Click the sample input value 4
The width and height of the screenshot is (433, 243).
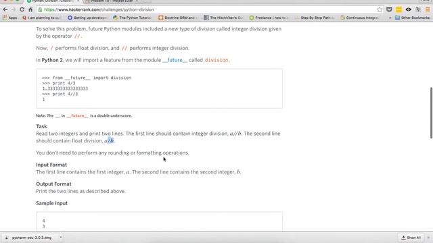[43, 221]
